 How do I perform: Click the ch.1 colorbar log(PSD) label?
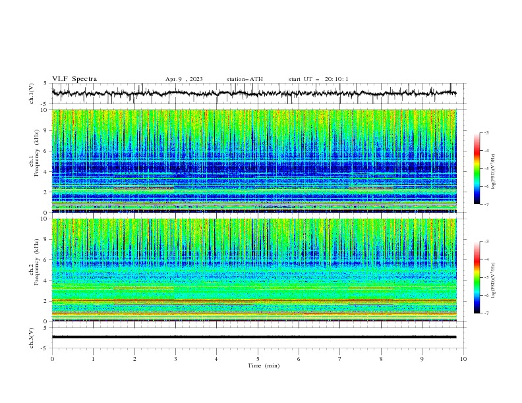[x=493, y=171]
